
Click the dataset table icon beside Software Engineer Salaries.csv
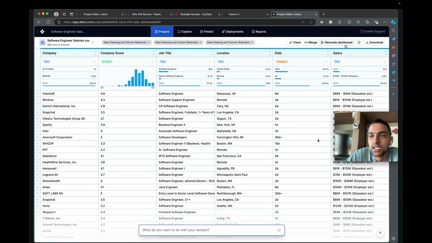pyautogui.click(x=42, y=42)
